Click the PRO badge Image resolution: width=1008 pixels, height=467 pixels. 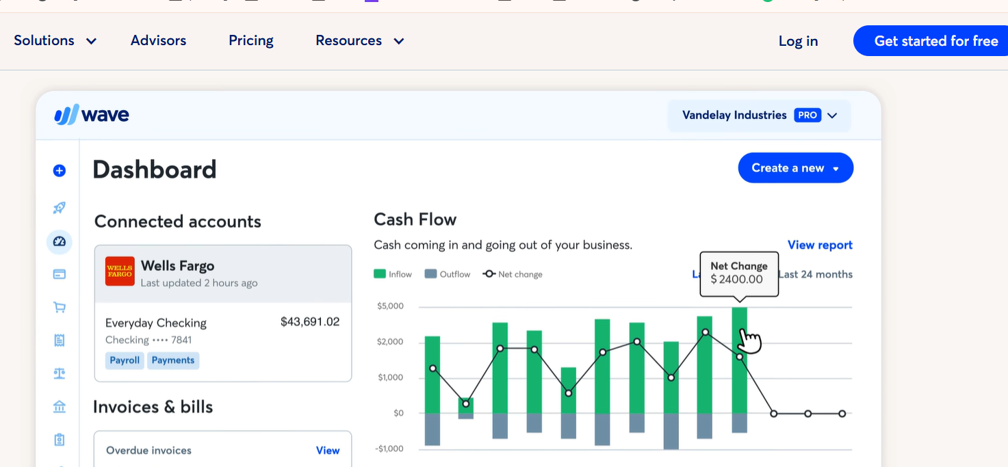tap(807, 115)
